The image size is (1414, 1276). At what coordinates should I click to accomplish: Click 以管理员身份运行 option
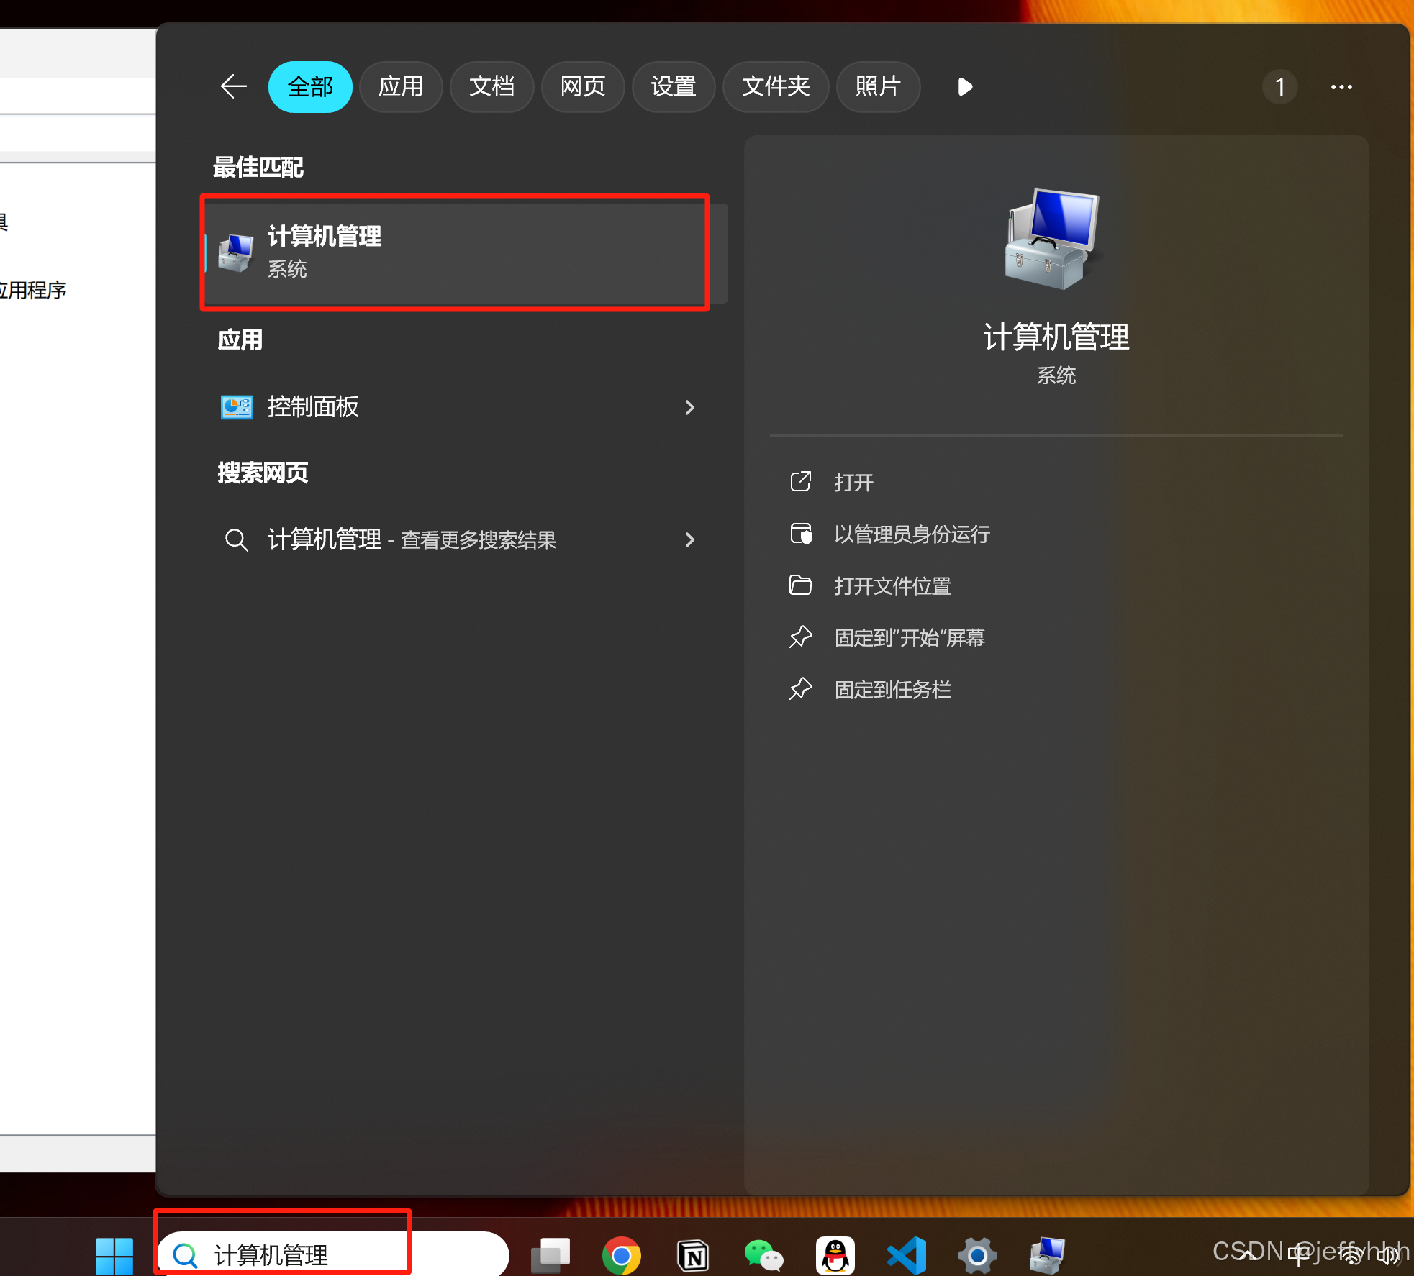coord(912,534)
